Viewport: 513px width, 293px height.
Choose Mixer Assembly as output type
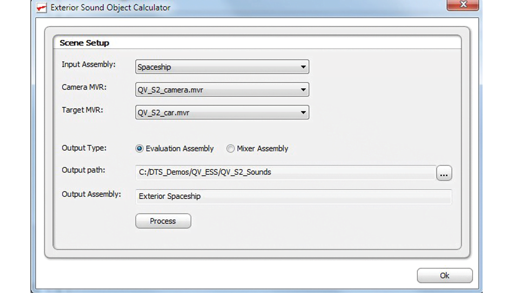point(230,149)
